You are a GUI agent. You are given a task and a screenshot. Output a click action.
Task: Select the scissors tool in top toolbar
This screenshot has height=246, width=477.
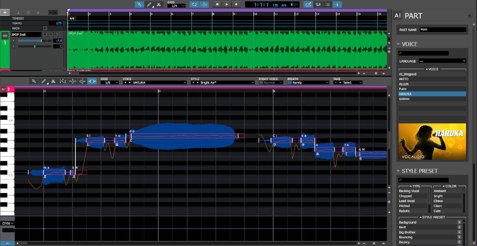click(x=158, y=5)
